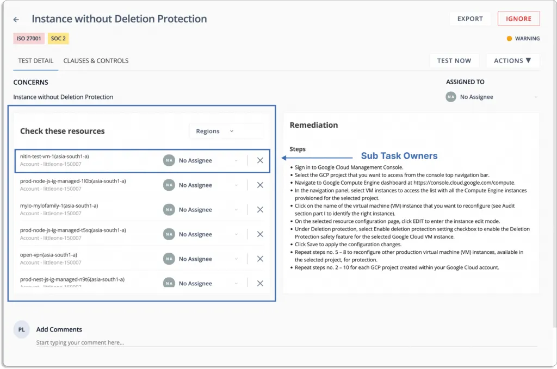Open assignee dropdown for prod-node-js-ig-managed-1l0b
557x369 pixels.
(x=236, y=185)
